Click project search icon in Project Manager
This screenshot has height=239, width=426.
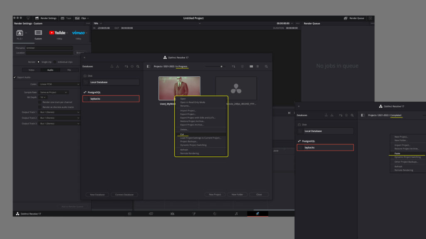pyautogui.click(x=266, y=66)
